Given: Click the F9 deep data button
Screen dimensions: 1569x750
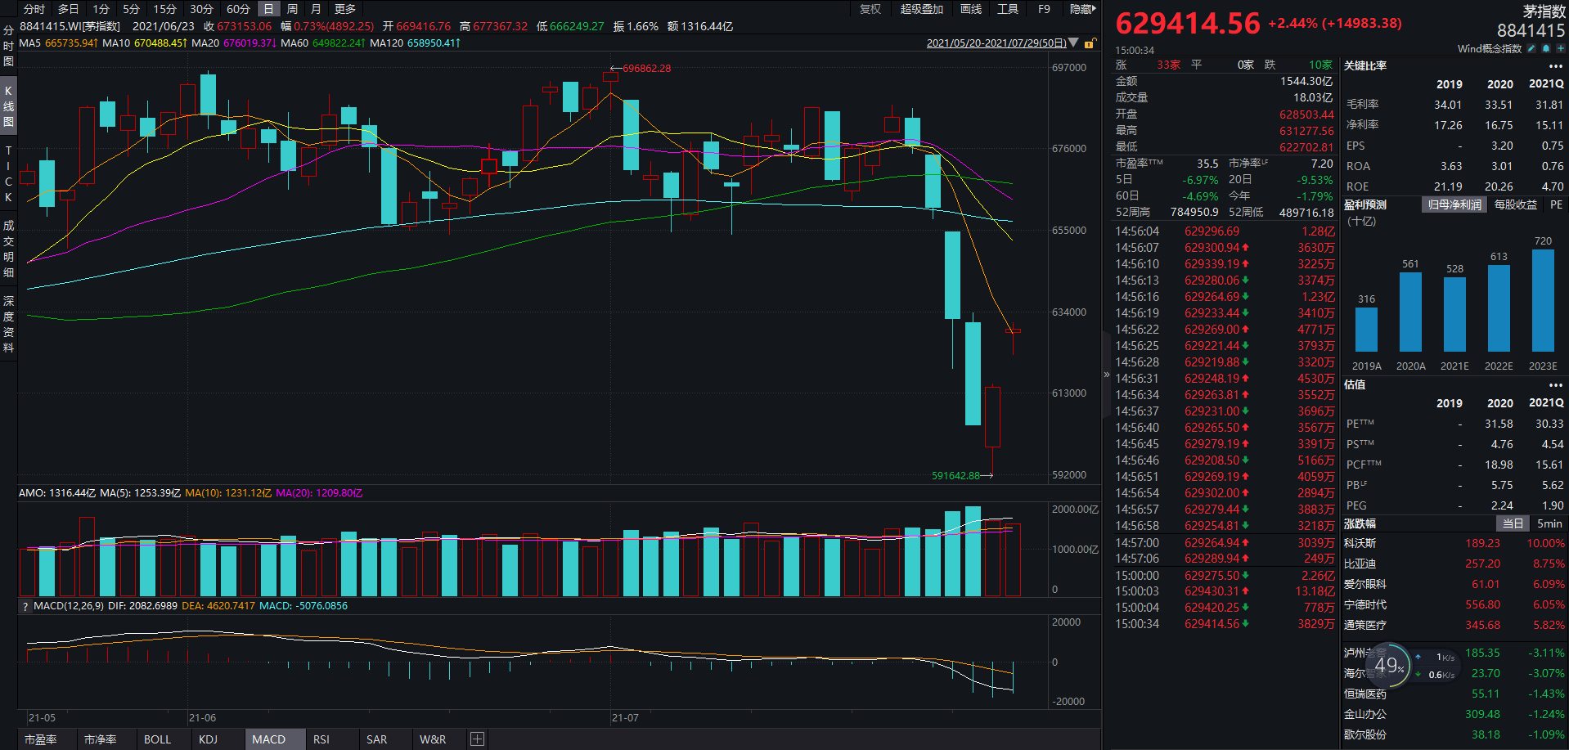Looking at the screenshot, I should (x=1044, y=9).
